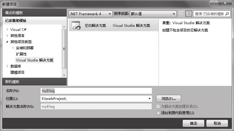The width and height of the screenshot is (234, 131).
Task: Click the 浏览(B)... button
Action: pos(168,98)
